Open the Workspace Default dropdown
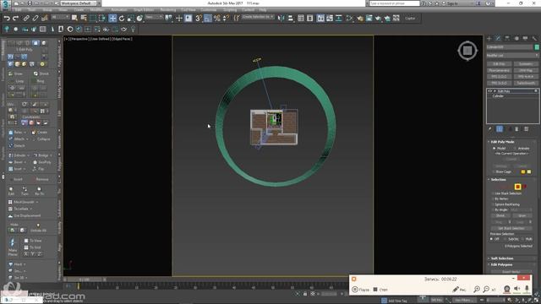This screenshot has height=304, width=541. [79, 3]
